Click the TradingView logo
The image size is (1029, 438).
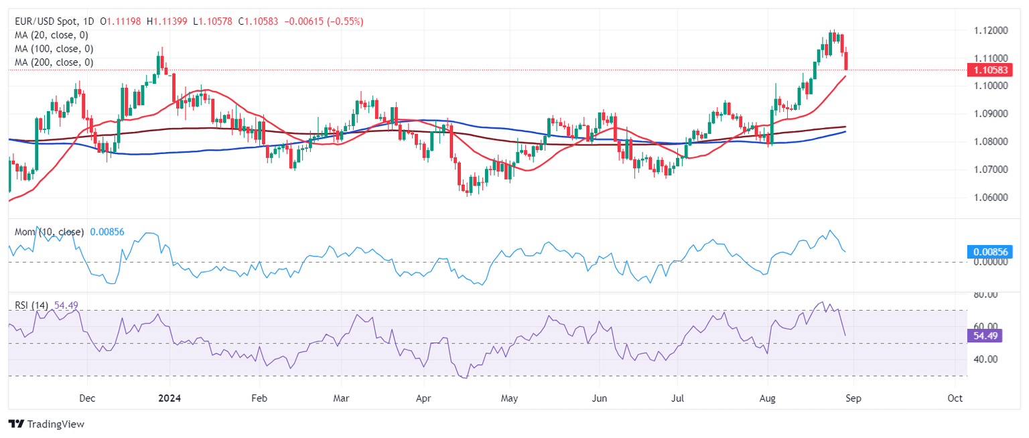click(x=46, y=424)
